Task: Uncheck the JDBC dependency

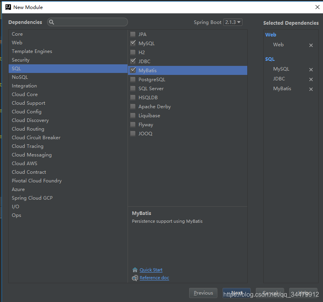Action: pyautogui.click(x=133, y=61)
